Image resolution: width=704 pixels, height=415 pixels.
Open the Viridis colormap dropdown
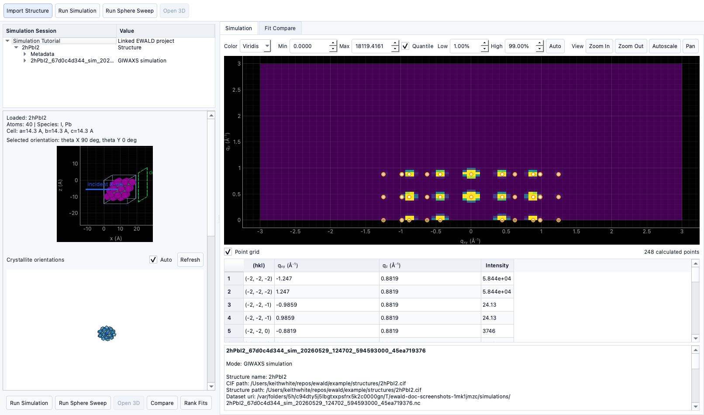pos(255,46)
